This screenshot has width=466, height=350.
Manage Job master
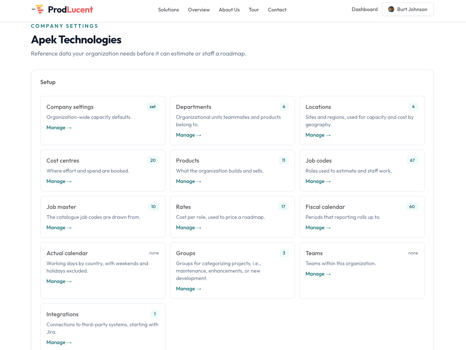click(59, 227)
